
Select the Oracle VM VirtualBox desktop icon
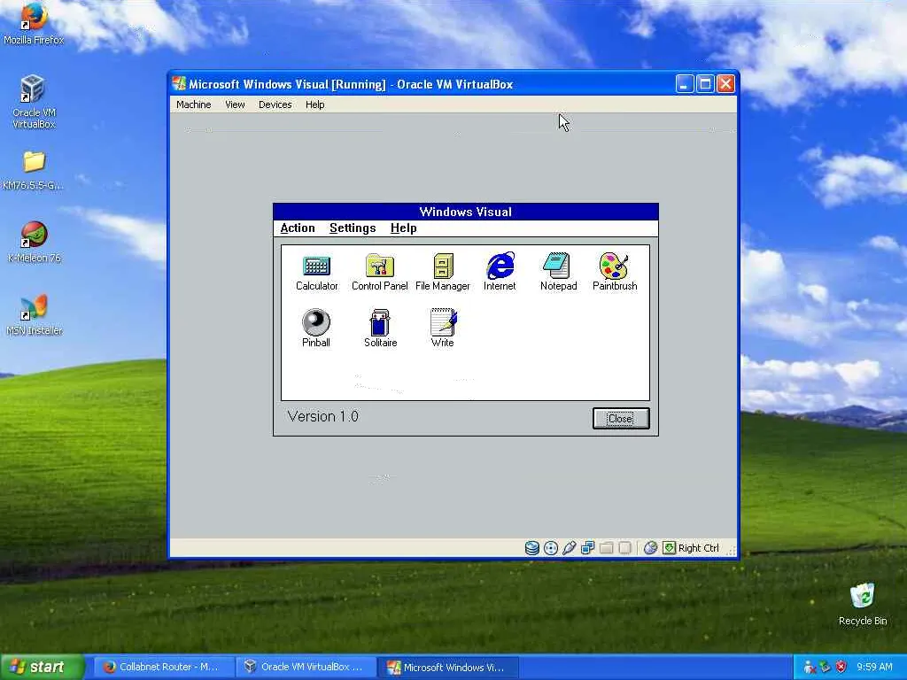pos(34,102)
